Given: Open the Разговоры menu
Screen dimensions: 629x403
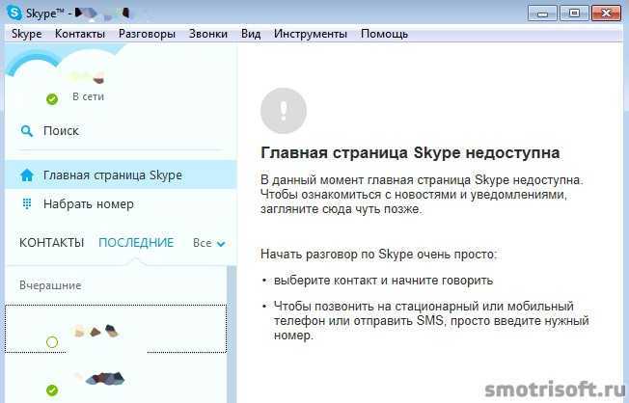Looking at the screenshot, I should pyautogui.click(x=147, y=34).
